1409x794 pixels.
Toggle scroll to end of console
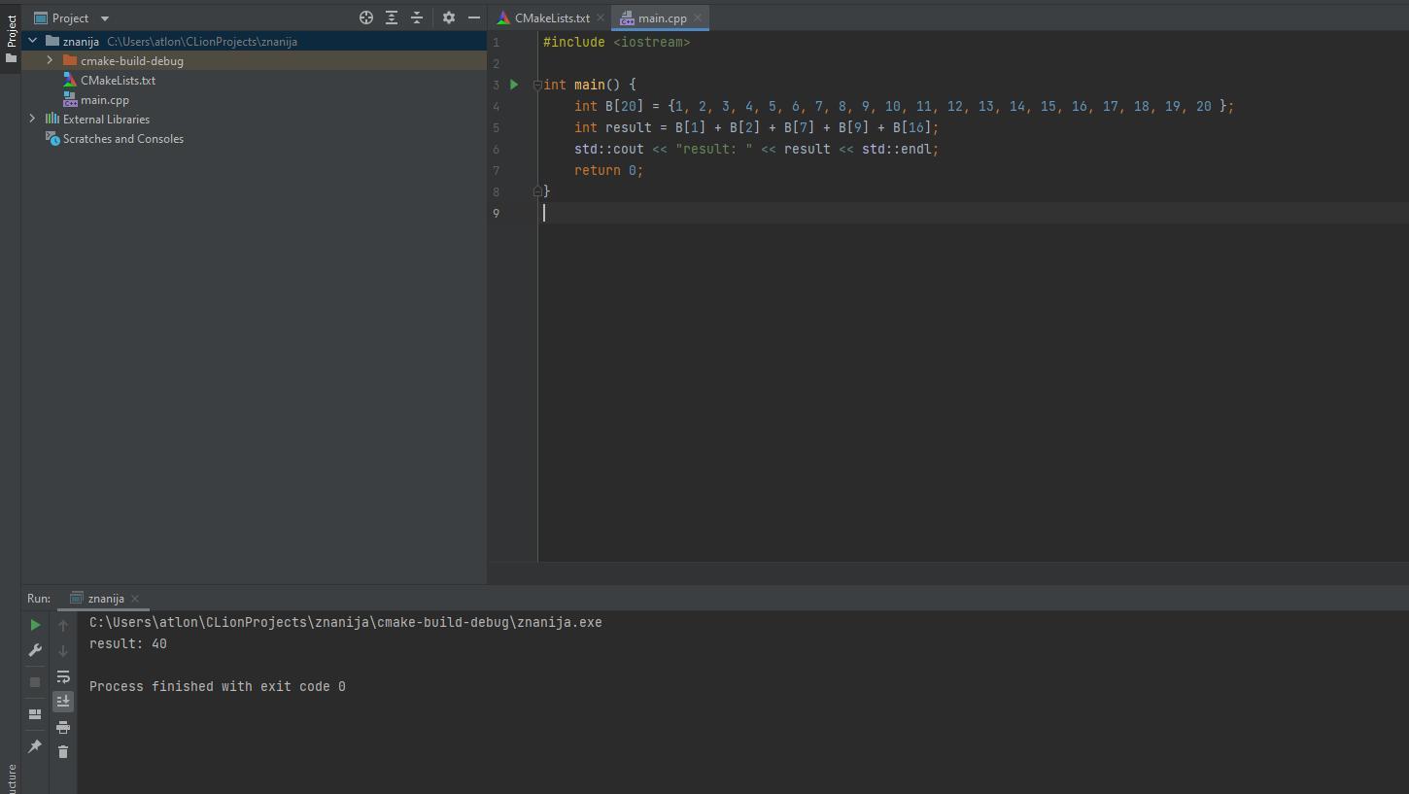[63, 701]
